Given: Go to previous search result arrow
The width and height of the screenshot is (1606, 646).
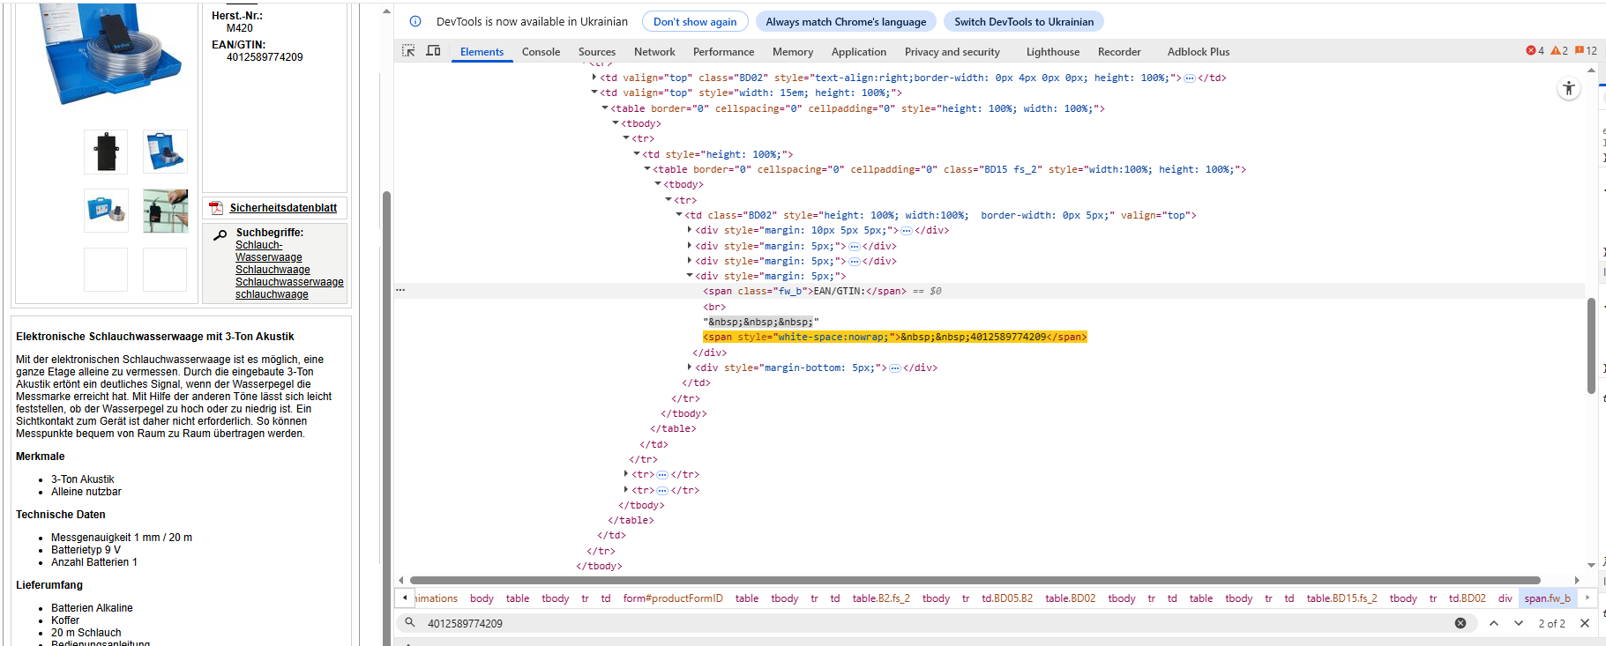Looking at the screenshot, I should click(1494, 623).
